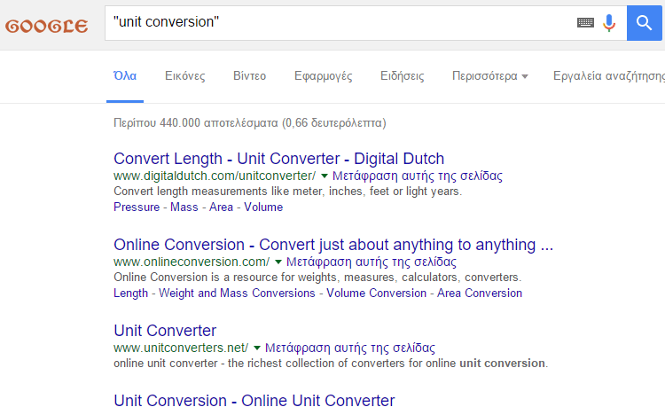This screenshot has width=665, height=407.
Task: Open the Area Conversion sitelink
Action: coord(480,293)
